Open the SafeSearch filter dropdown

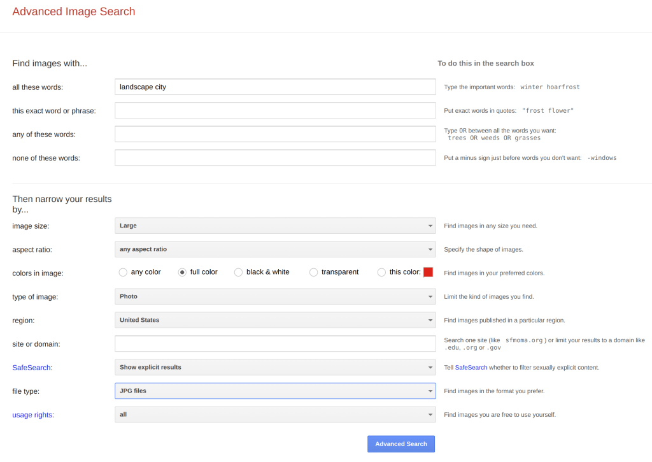pyautogui.click(x=275, y=367)
